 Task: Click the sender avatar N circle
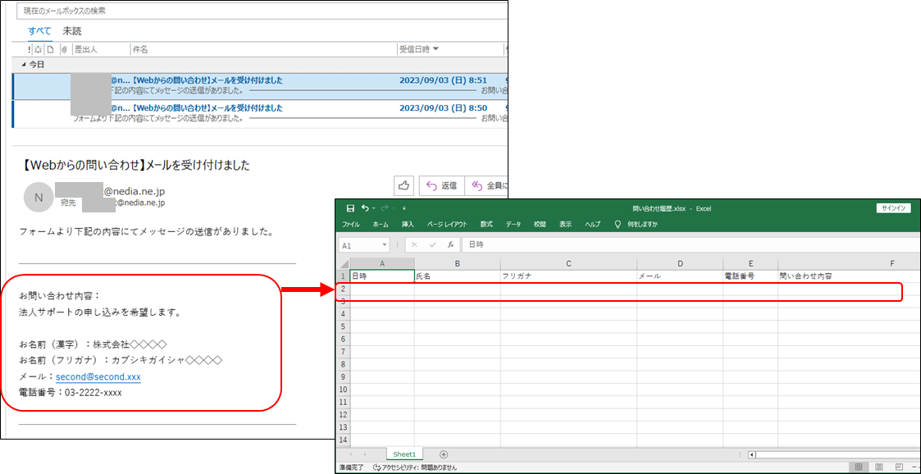38,198
